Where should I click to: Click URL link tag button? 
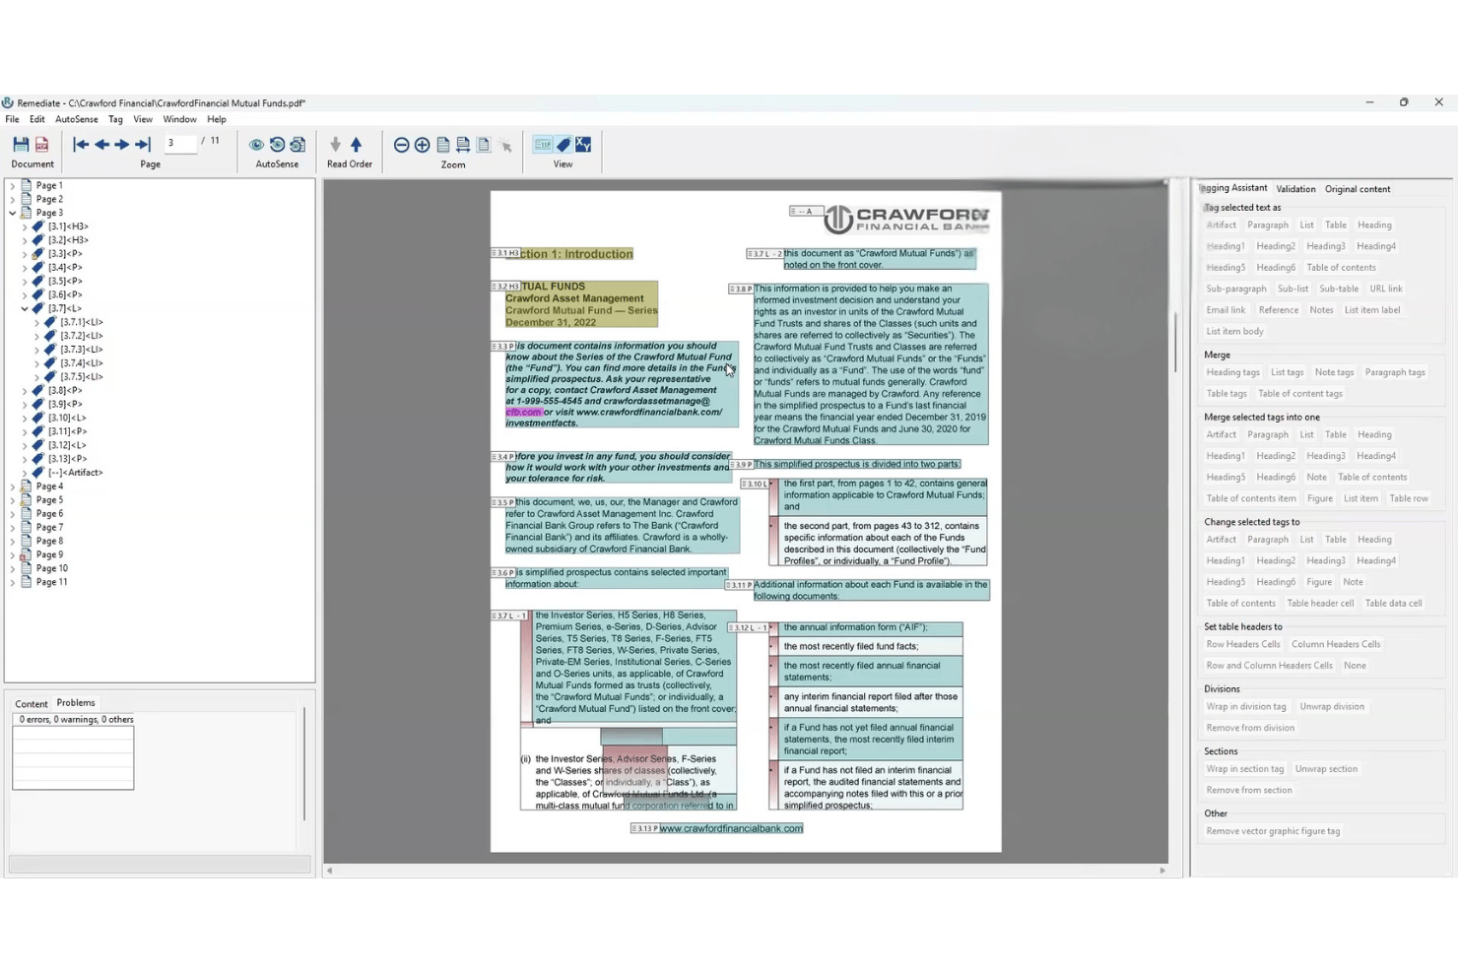[1386, 290]
